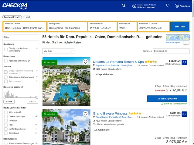Save Dreams La Romana hotel with heart icon
This screenshot has width=194, height=145.
(x=86, y=62)
